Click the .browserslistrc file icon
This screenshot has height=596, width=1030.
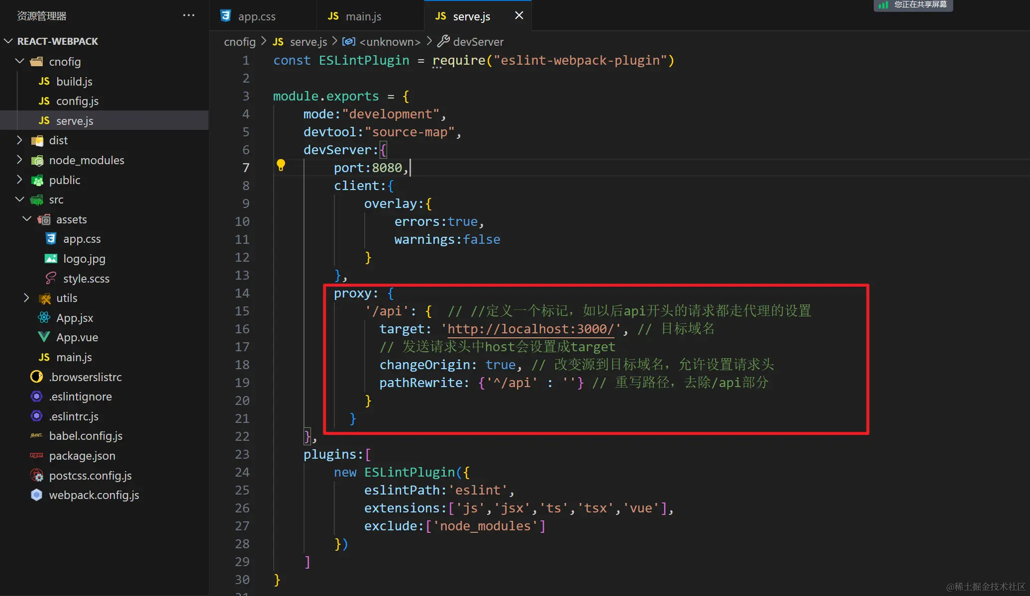pyautogui.click(x=36, y=377)
